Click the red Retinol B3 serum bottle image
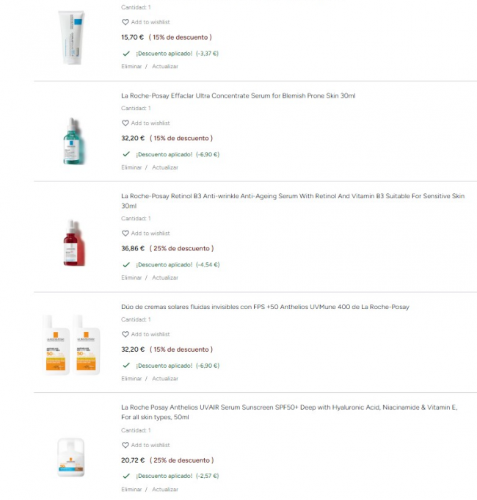Screen dimensions: 477x500 73,243
